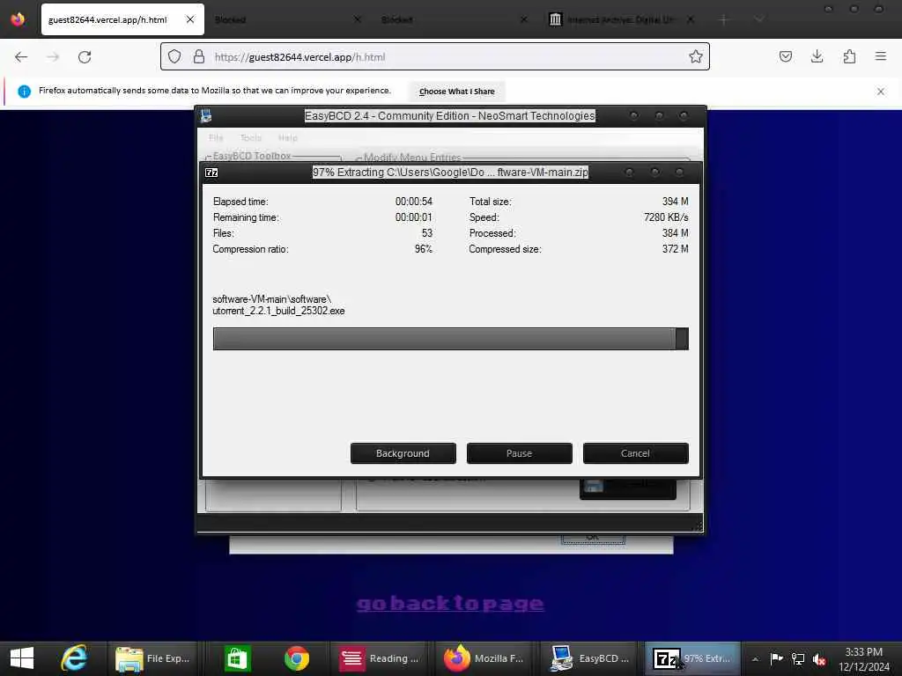Switch to the second Blocked tab

pyautogui.click(x=397, y=19)
